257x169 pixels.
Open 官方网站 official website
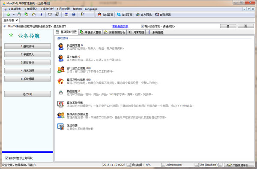pyautogui.click(x=144, y=15)
